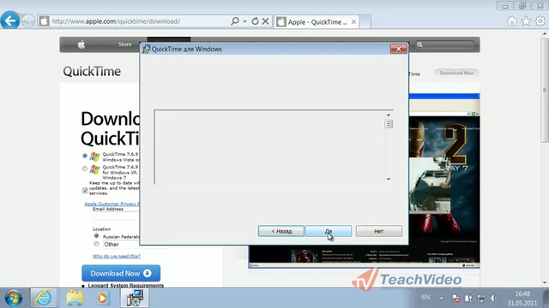Close the QuickTime для Windows dialog
The width and height of the screenshot is (549, 308).
[x=398, y=49]
